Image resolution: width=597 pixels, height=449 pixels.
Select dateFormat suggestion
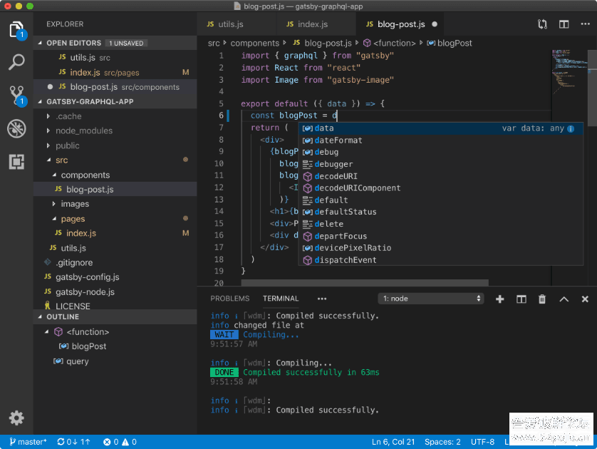440,140
